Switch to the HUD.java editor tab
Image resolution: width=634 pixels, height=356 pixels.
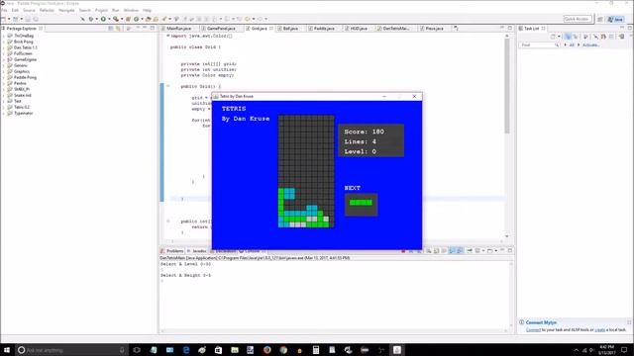pos(359,29)
